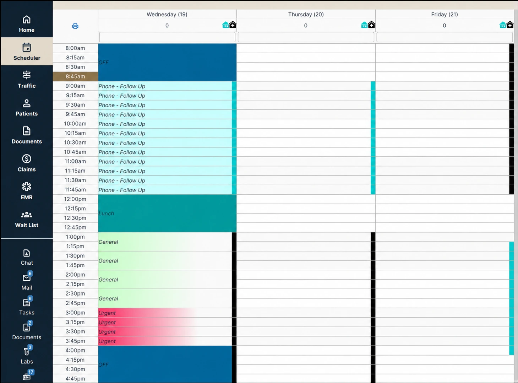Focus the Friday header input field

coord(445,37)
